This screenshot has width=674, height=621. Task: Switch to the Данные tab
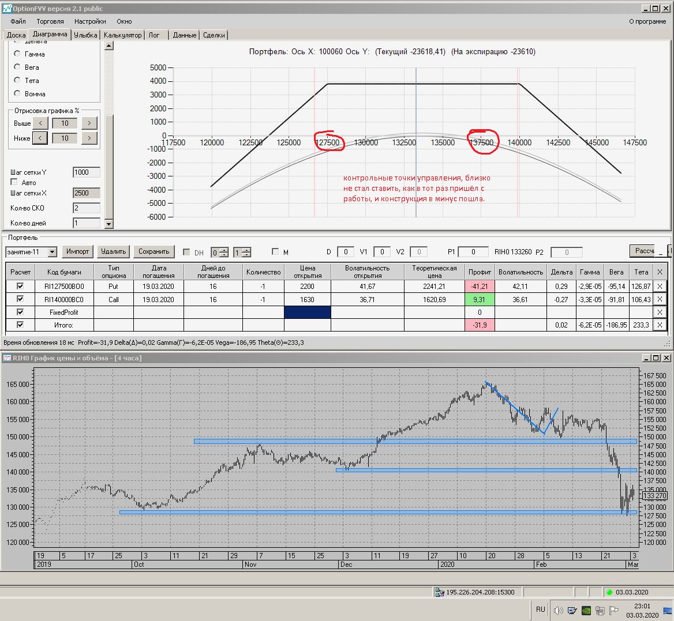(x=185, y=35)
